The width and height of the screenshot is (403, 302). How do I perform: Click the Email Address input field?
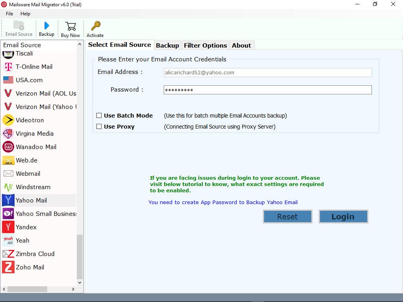click(268, 72)
